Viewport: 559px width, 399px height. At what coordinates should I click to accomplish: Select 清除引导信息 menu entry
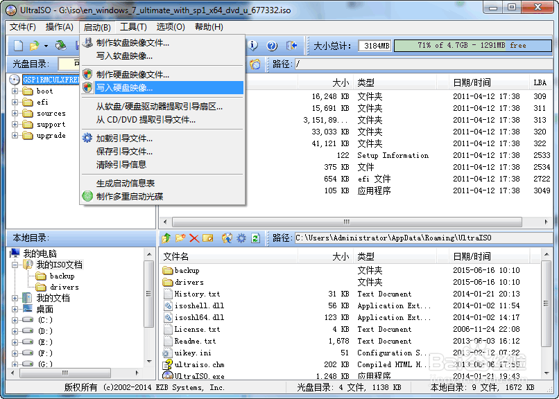point(162,164)
